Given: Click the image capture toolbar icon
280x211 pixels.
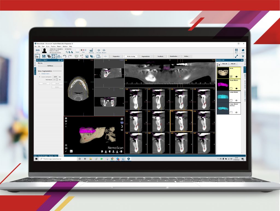Looking at the screenshot, I should click(87, 56).
